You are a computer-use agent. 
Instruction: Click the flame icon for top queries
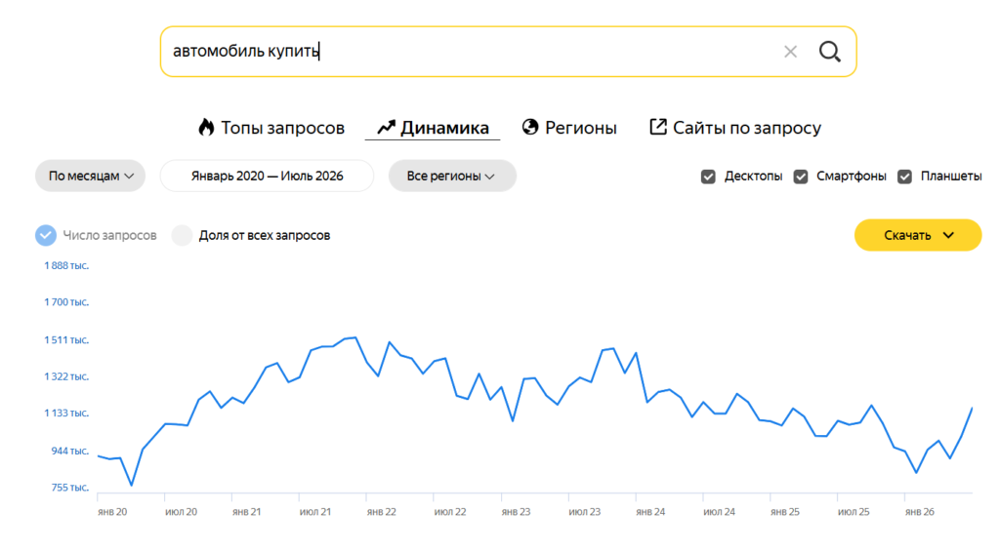point(206,128)
